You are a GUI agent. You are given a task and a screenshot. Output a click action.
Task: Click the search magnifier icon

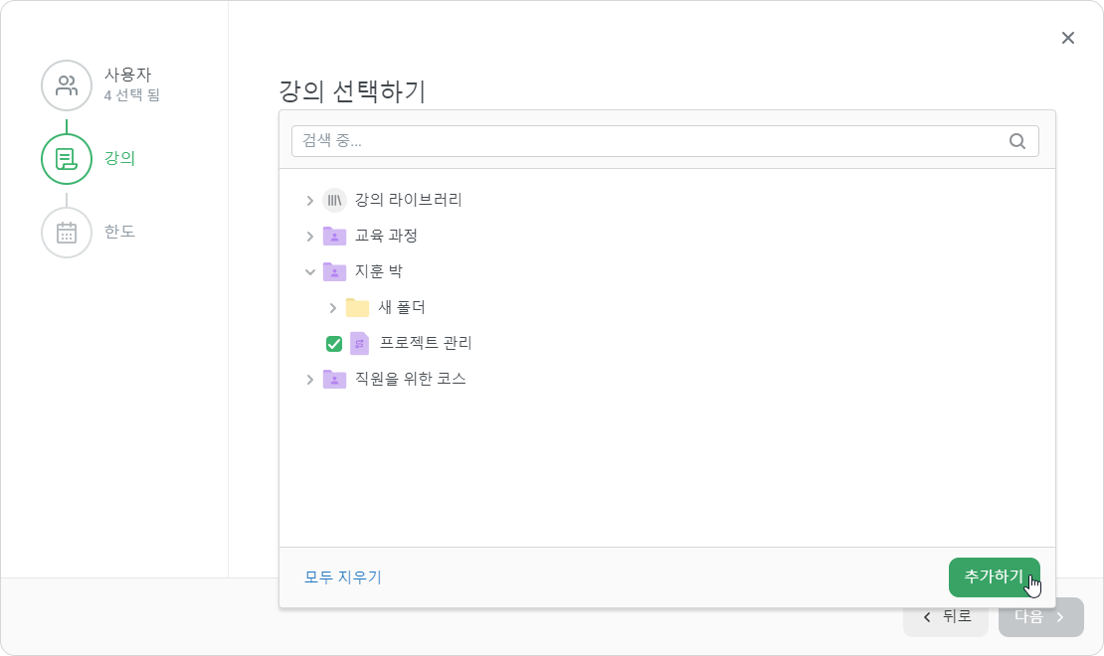pyautogui.click(x=1016, y=141)
